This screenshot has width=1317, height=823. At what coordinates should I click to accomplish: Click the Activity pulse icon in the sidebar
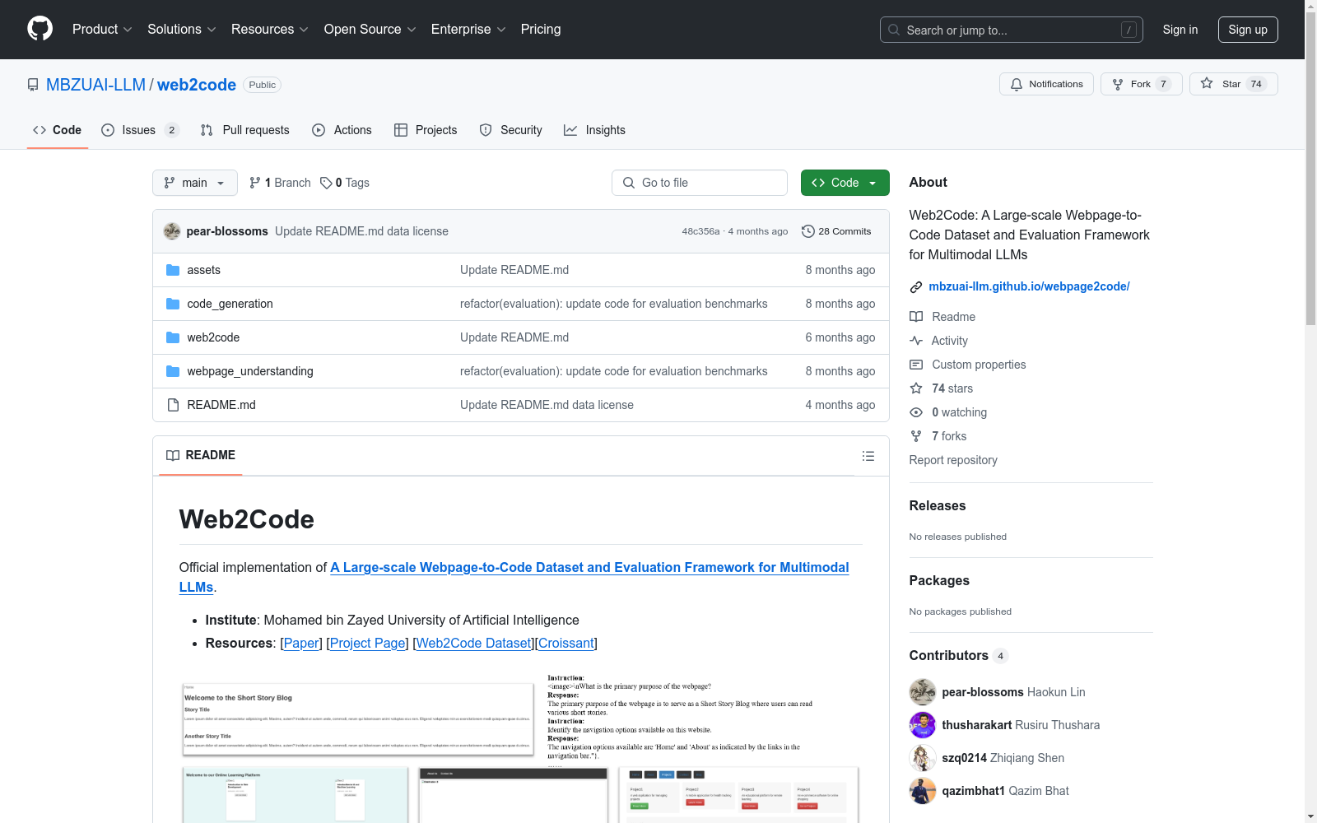[x=916, y=340]
